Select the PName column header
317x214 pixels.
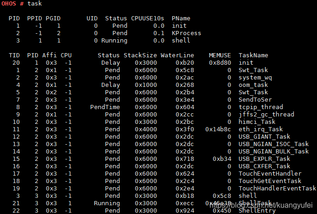(x=181, y=18)
